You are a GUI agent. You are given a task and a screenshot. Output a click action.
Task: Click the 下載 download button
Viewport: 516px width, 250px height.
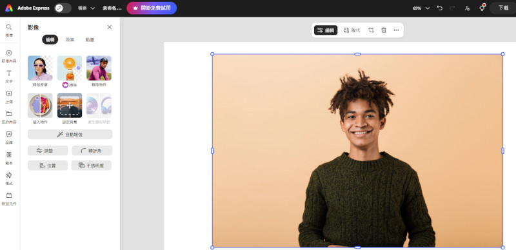click(x=503, y=8)
